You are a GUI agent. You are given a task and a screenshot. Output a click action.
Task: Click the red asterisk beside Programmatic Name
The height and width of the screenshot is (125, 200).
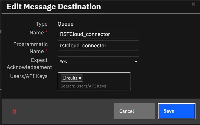[47, 51]
